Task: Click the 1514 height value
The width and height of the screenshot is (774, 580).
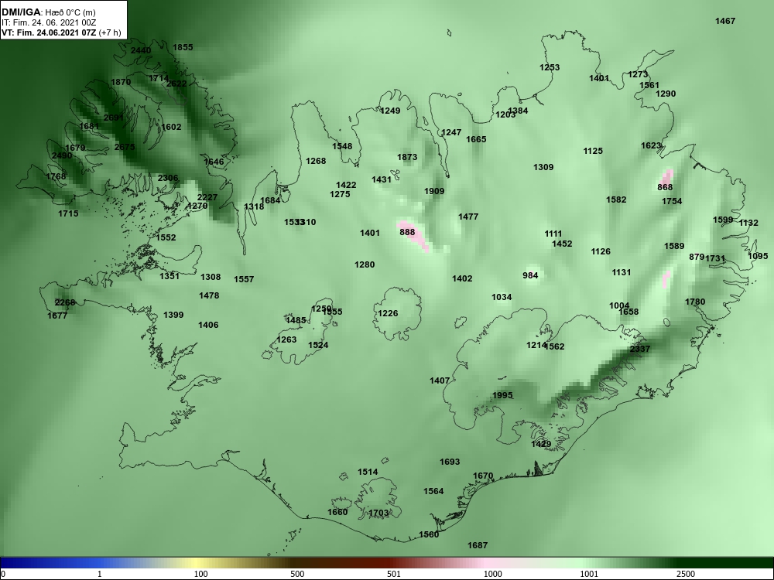Action: click(368, 472)
